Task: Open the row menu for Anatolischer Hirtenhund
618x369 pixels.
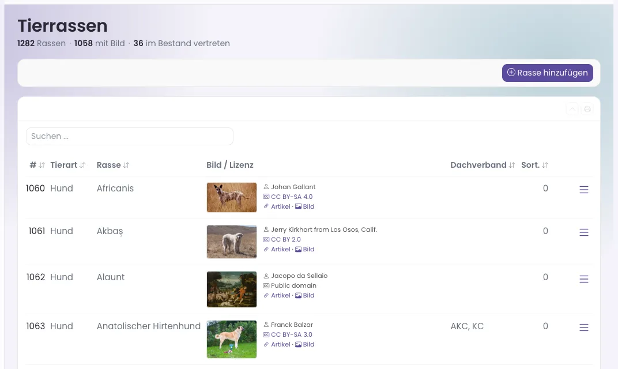Action: (x=584, y=327)
